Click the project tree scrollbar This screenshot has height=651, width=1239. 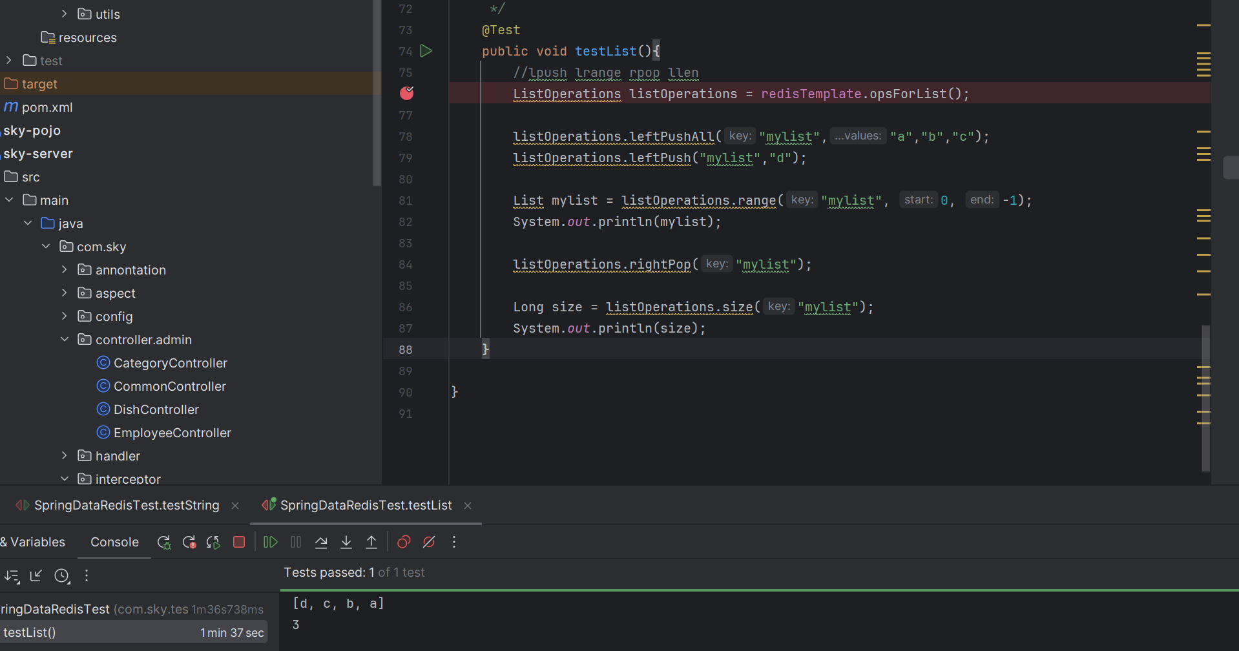pos(377,94)
